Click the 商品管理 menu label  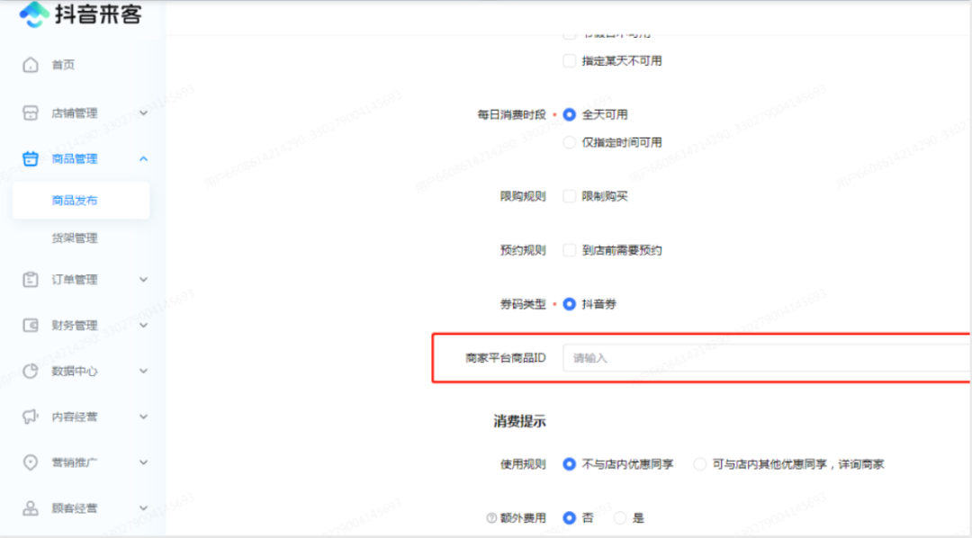coord(75,158)
